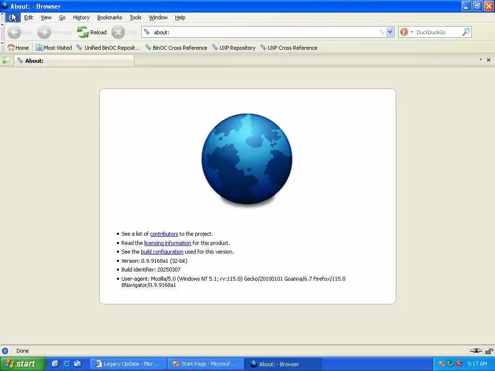Toggle the online/offline connection icon

(476, 351)
